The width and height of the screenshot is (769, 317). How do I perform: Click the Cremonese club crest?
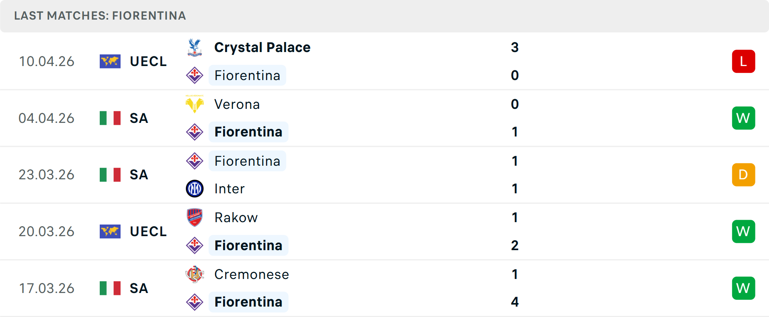tap(195, 274)
